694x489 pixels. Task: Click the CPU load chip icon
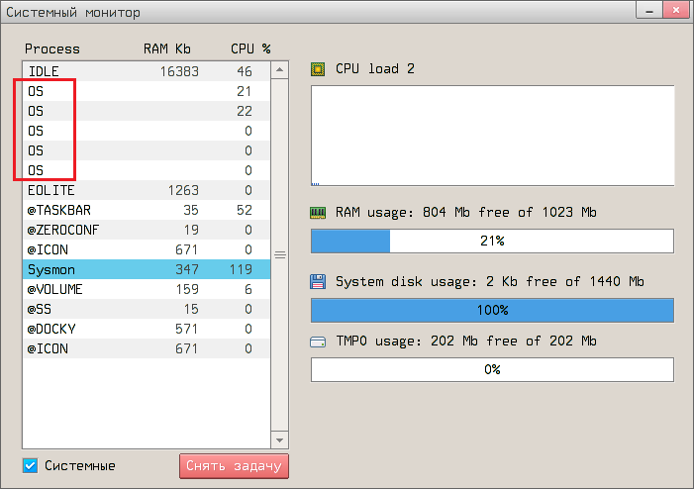[318, 69]
